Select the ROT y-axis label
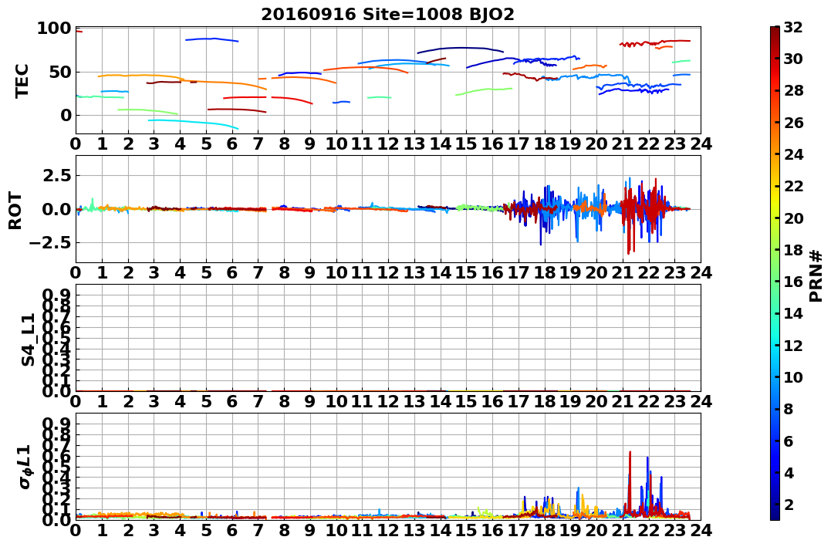 tap(15, 211)
